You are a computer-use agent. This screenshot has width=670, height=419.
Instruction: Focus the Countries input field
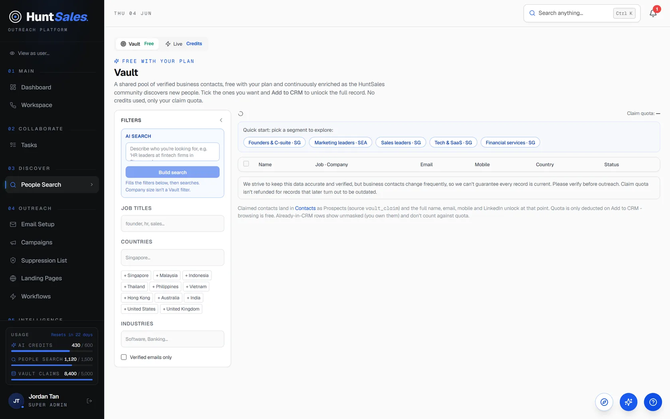[172, 257]
